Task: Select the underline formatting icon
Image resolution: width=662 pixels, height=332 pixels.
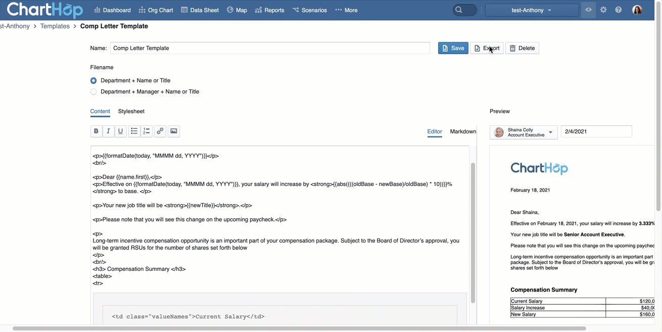Action: [120, 131]
